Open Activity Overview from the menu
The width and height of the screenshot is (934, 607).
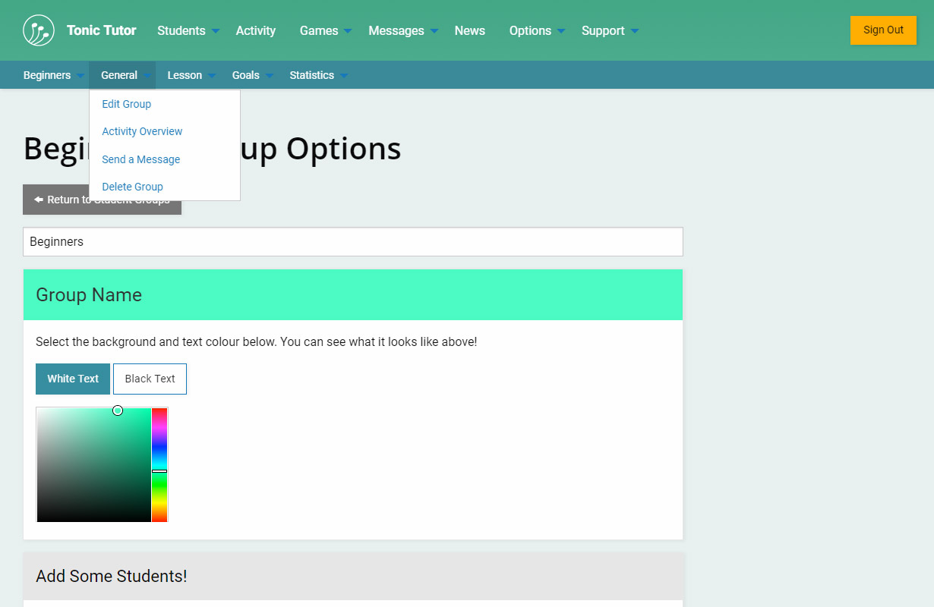[x=142, y=131]
